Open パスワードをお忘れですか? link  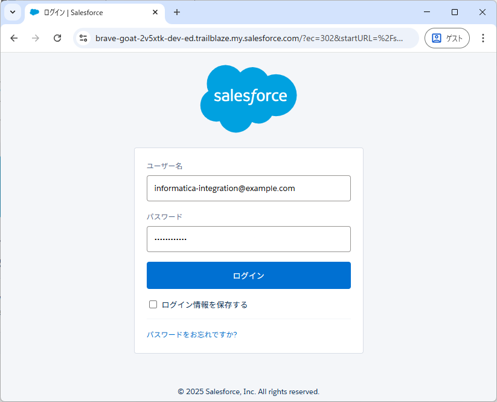192,334
